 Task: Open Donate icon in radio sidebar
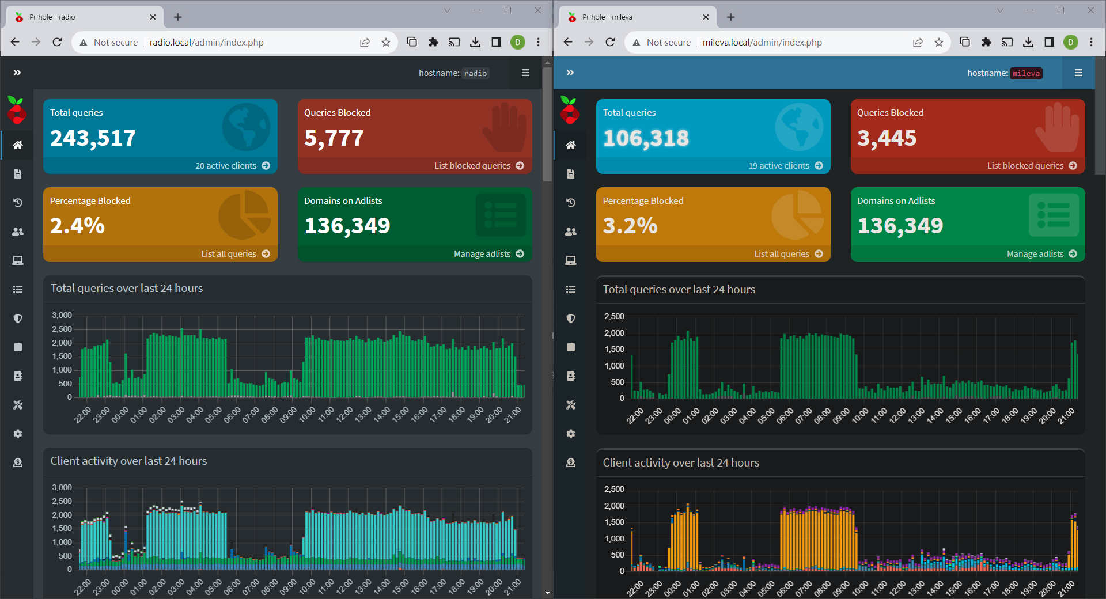pos(18,462)
